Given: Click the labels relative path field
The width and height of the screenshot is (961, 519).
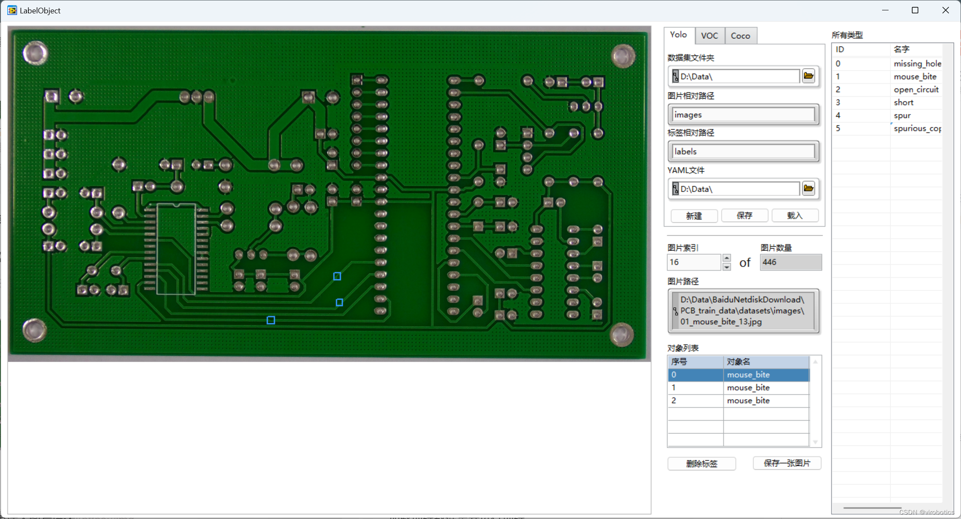Looking at the screenshot, I should click(x=743, y=151).
